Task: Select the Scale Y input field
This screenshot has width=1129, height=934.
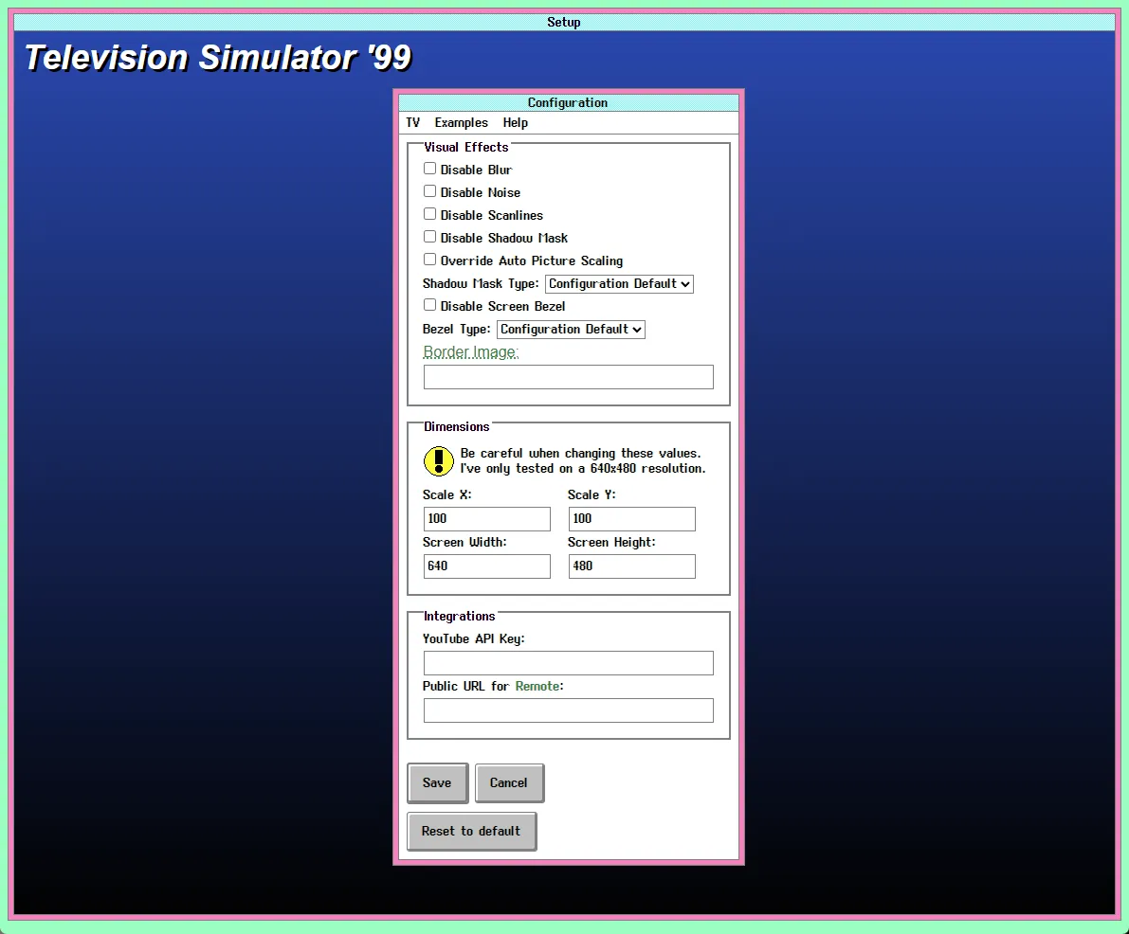Action: 632,519
